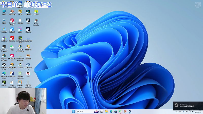Launch the yellow raccoon YY voice shortcut
Screen dimensions: 203x114
20,12
